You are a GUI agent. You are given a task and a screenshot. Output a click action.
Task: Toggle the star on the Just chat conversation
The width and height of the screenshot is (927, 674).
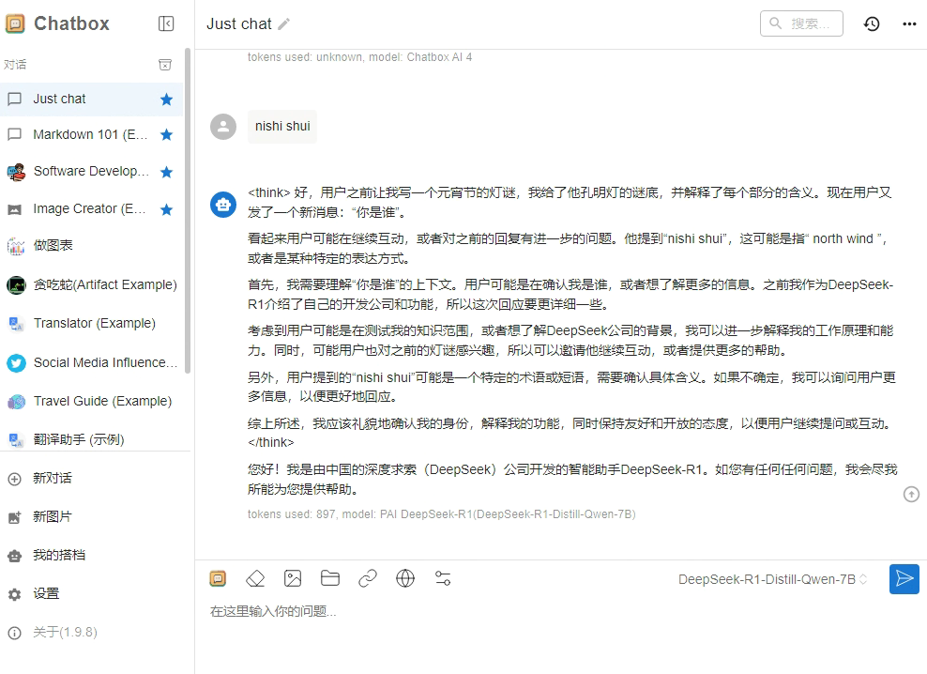166,100
